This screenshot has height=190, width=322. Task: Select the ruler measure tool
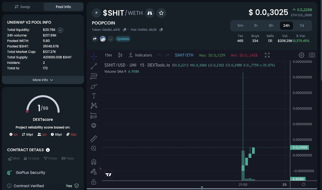(x=94, y=138)
